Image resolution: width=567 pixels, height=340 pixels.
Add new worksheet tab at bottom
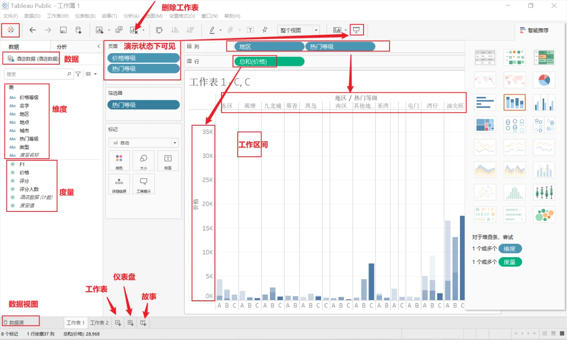pos(118,323)
